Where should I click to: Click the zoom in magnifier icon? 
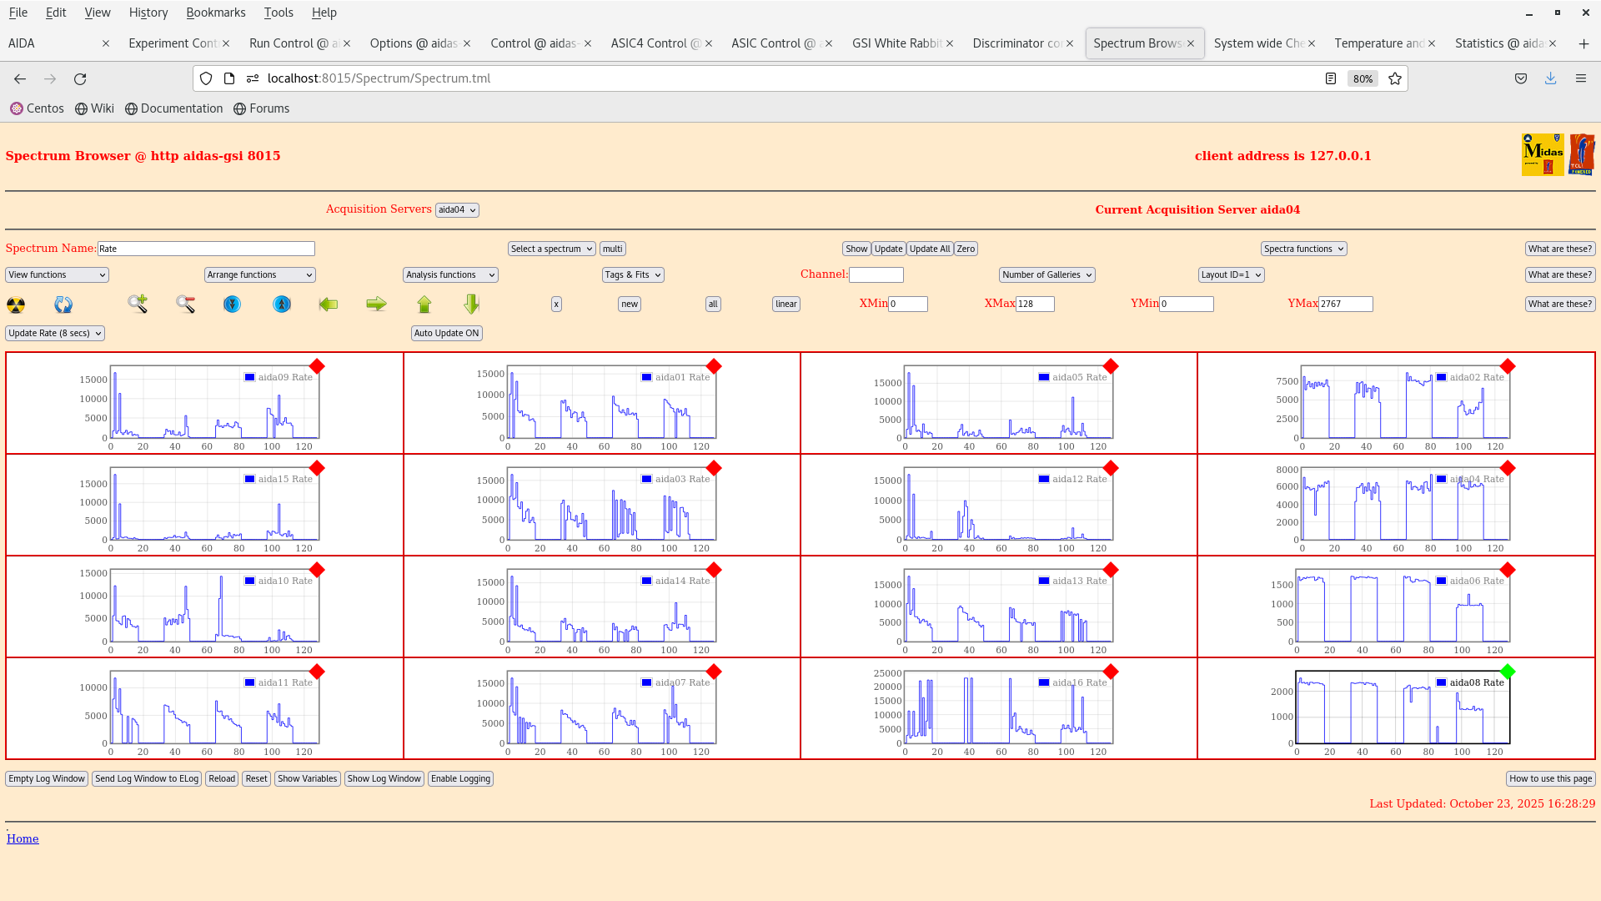click(x=138, y=305)
